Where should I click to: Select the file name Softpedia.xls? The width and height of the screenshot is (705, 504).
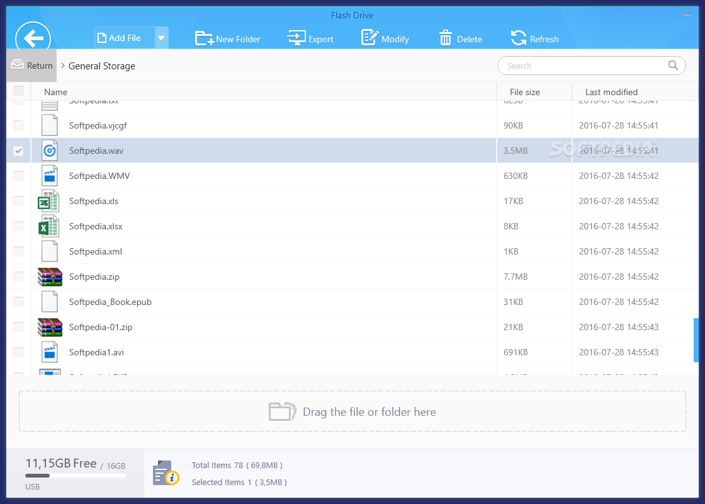tap(94, 201)
